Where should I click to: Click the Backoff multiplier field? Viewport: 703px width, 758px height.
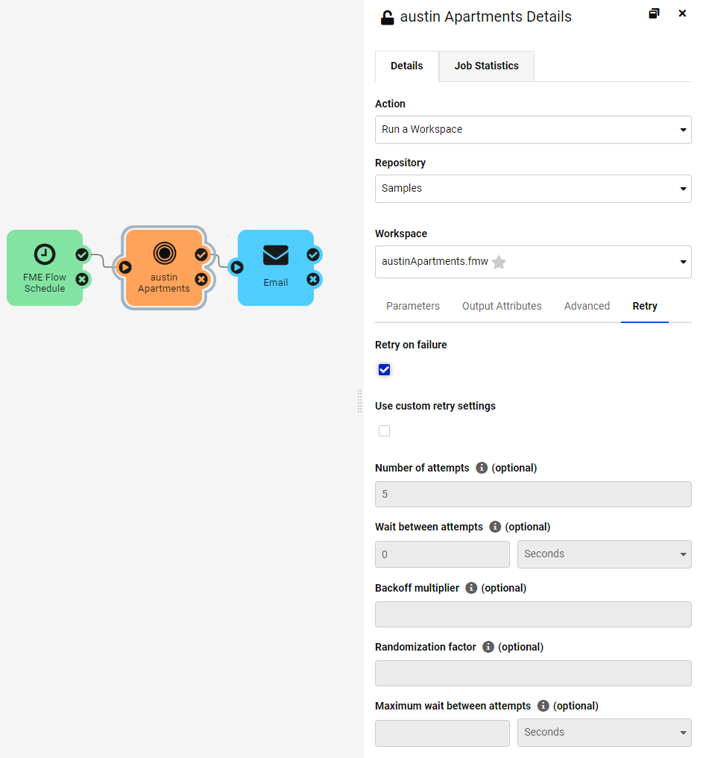(533, 615)
